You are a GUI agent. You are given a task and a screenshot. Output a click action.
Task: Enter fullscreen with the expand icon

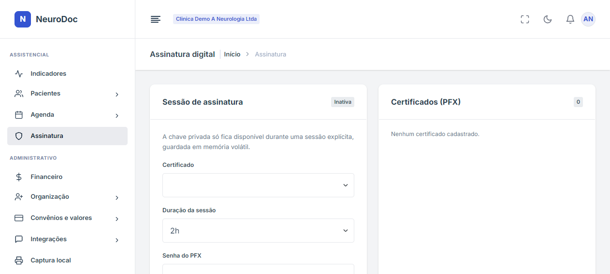pos(525,19)
